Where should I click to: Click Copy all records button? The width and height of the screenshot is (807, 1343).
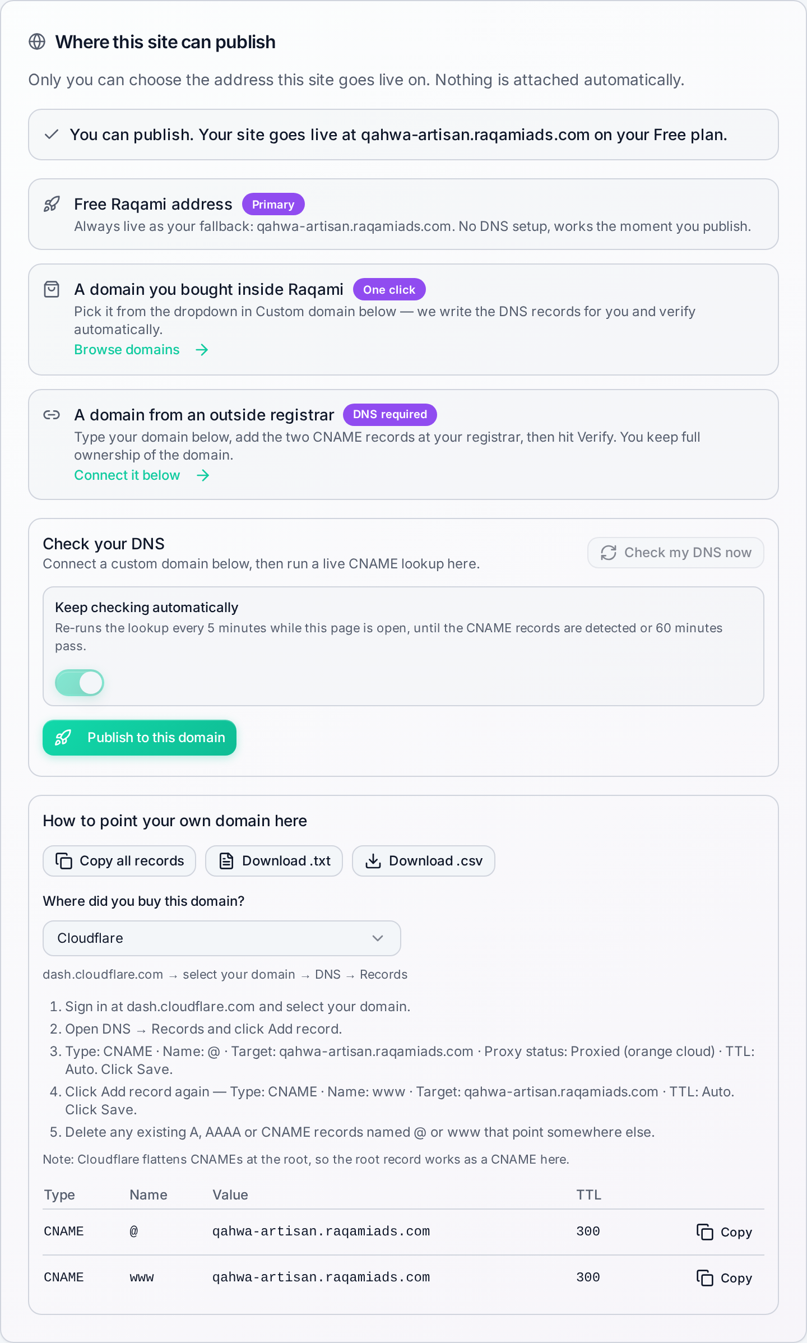[x=119, y=861]
